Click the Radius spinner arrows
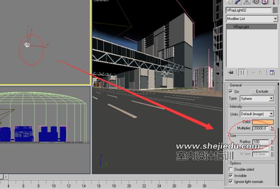280x189 pixels. [x=272, y=142]
